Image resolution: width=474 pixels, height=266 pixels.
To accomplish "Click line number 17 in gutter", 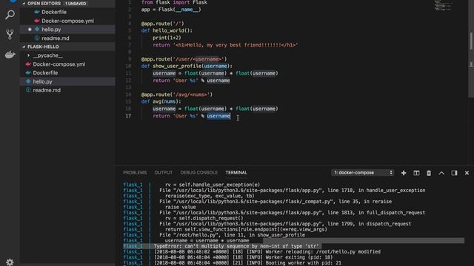I will pos(128,116).
